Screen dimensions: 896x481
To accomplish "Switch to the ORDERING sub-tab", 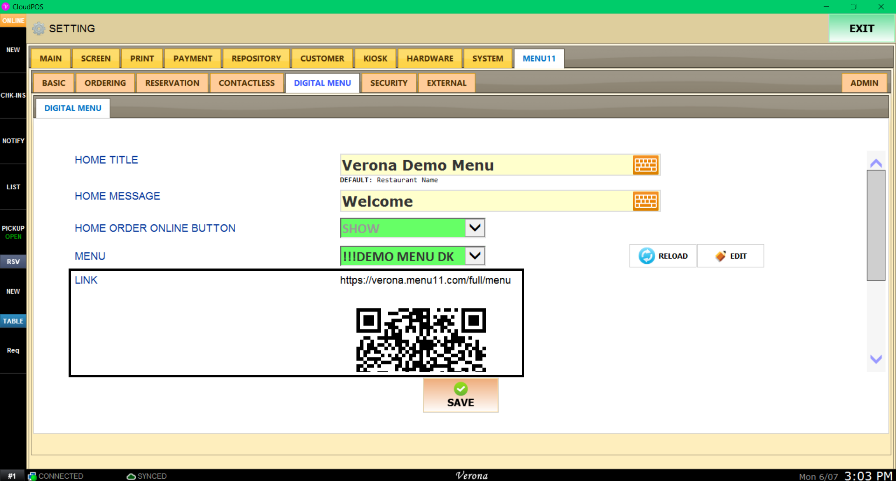I will (x=105, y=83).
